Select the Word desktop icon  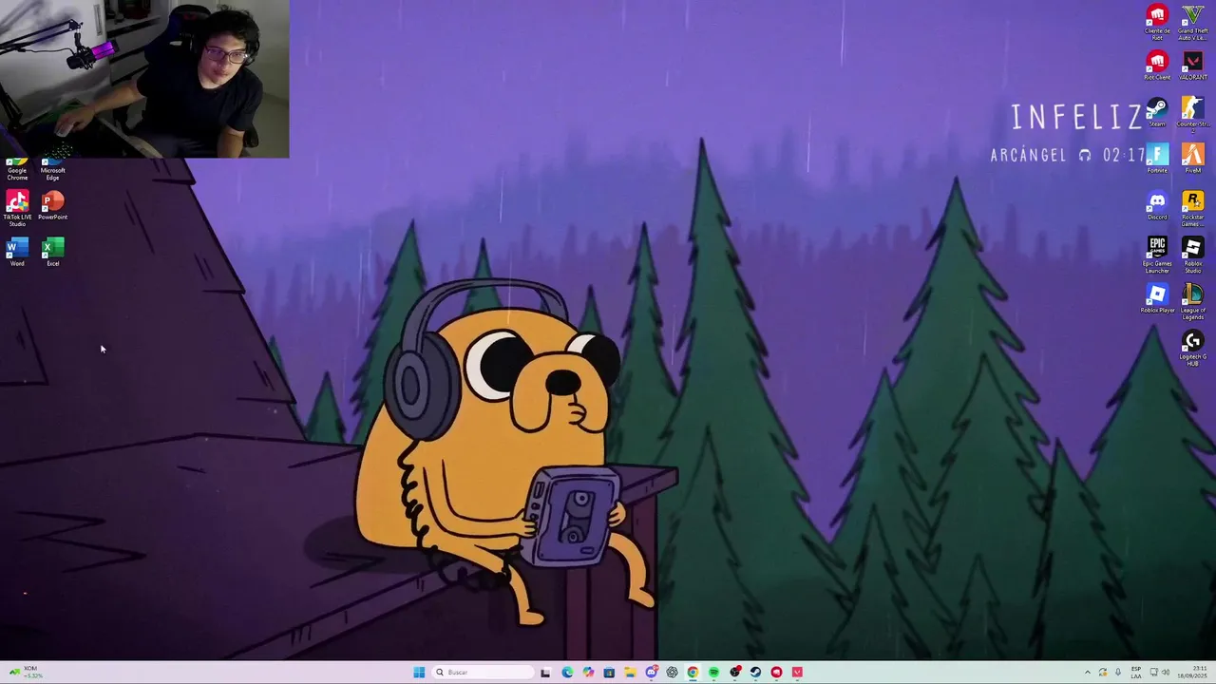click(17, 252)
